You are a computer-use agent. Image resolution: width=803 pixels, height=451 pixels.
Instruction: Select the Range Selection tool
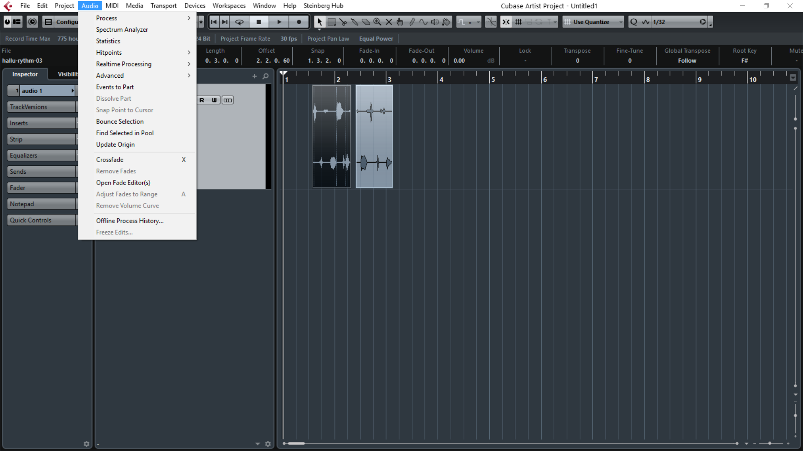point(332,22)
